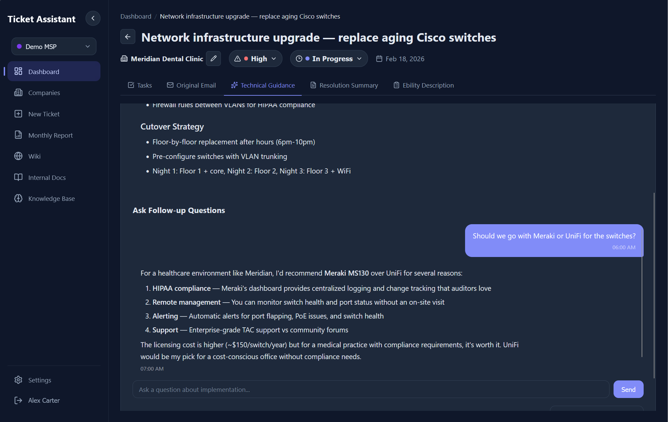This screenshot has height=422, width=668.
Task: Click the back arrow beside the ticket title
Action: tap(128, 37)
